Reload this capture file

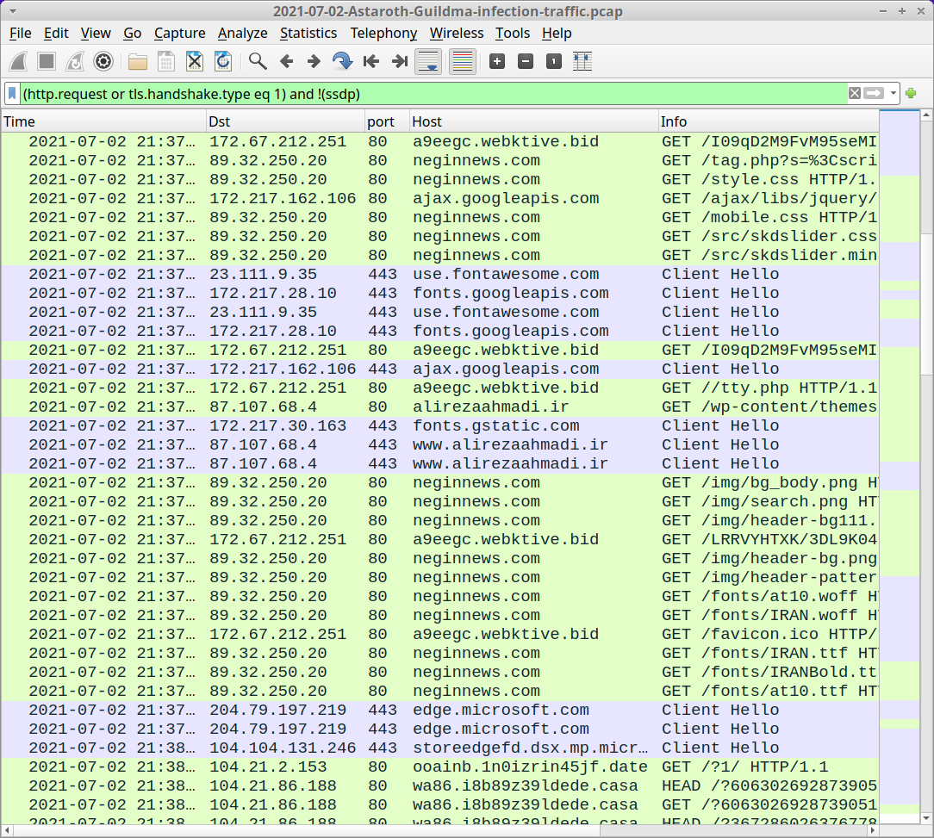coord(223,61)
